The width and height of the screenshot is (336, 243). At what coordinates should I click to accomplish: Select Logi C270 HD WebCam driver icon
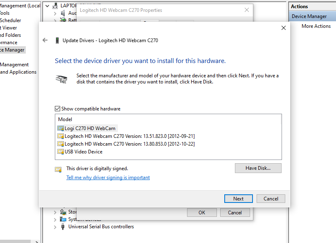(61, 128)
